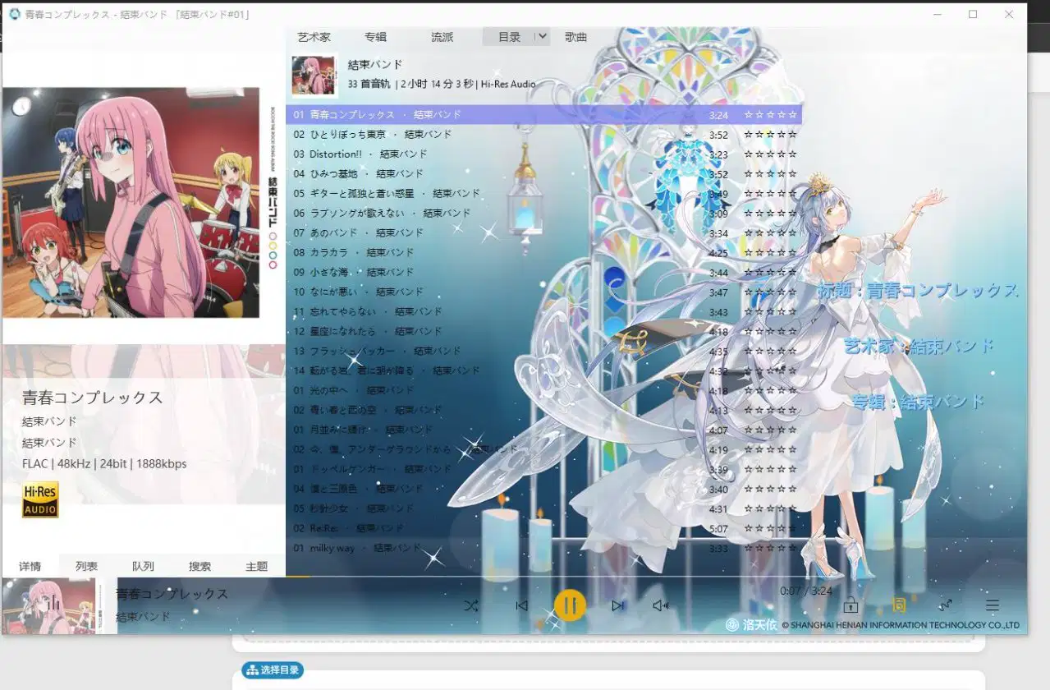The width and height of the screenshot is (1050, 690).
Task: Select track 僕と三原色
Action: point(543,490)
